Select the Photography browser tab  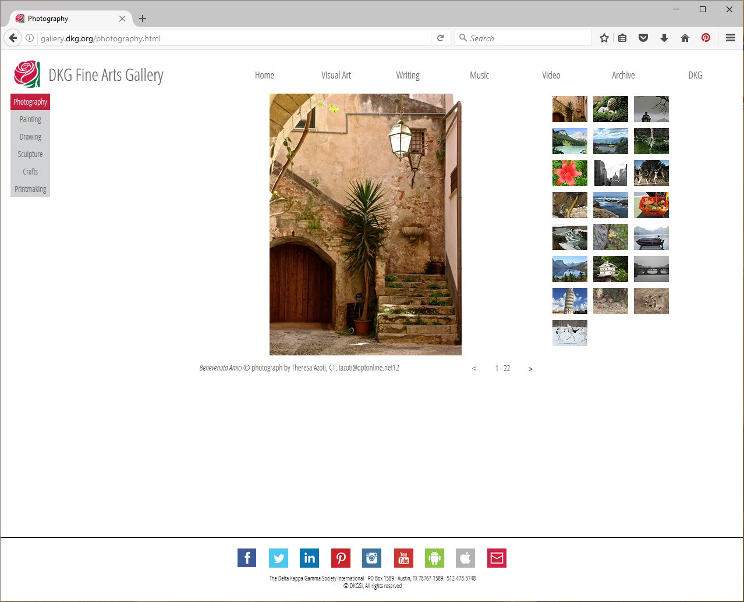(x=70, y=19)
